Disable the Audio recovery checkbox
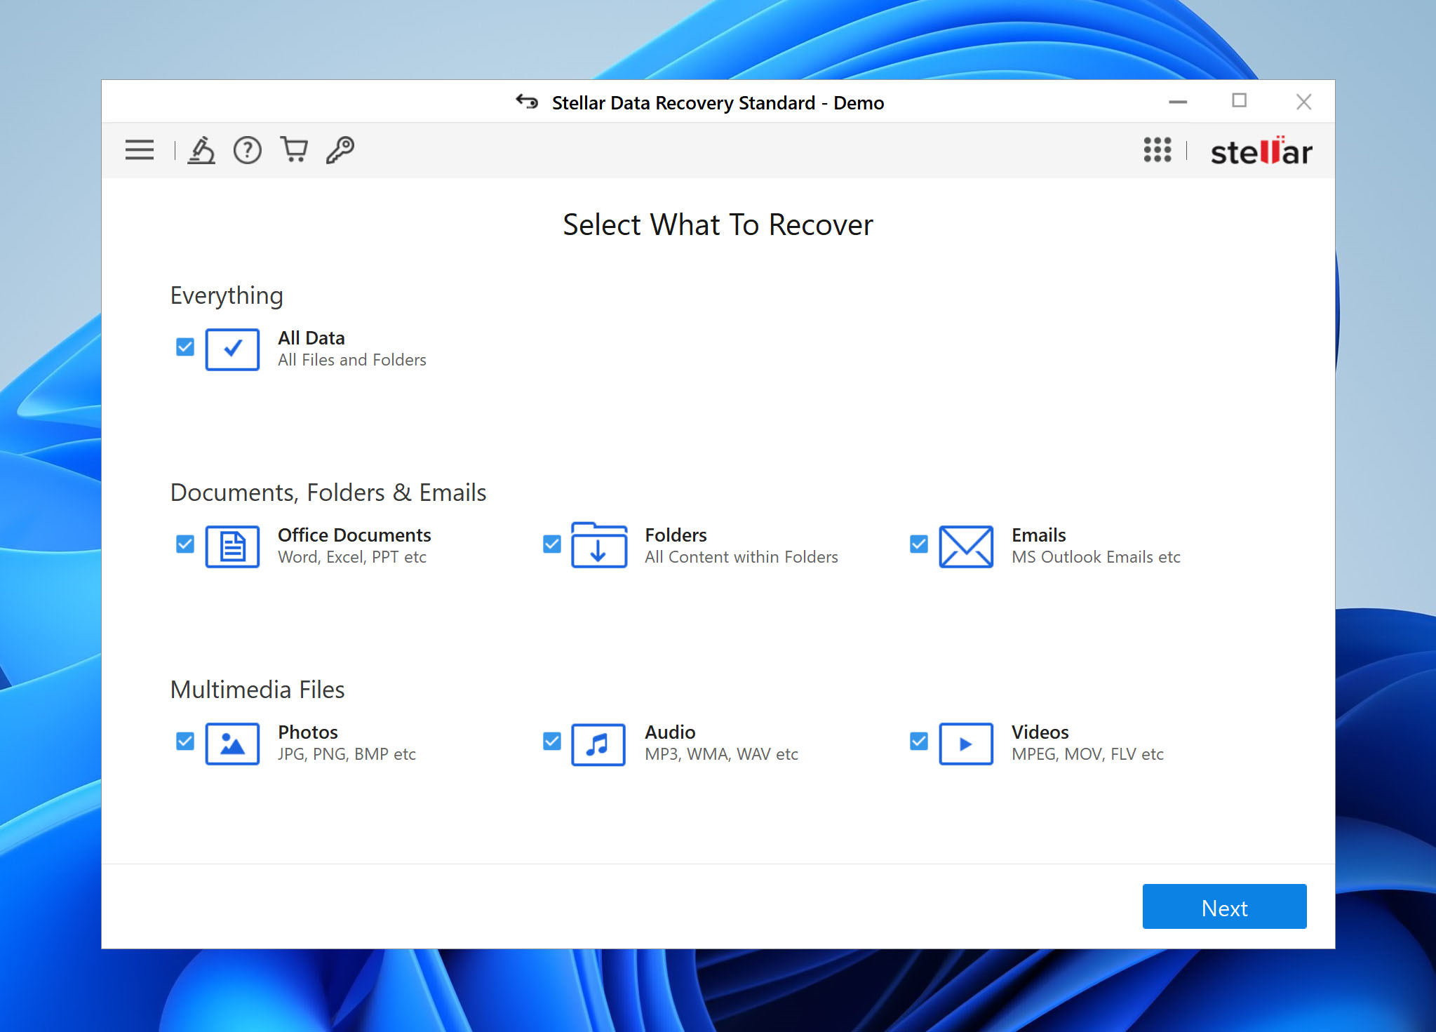 point(552,740)
